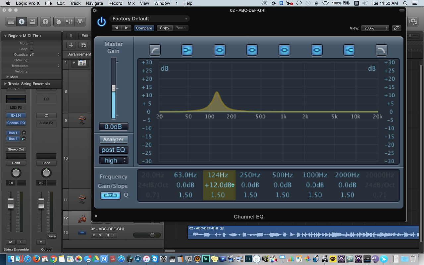The height and width of the screenshot is (265, 424).
Task: Open the View 200% size dropdown
Action: [x=375, y=28]
